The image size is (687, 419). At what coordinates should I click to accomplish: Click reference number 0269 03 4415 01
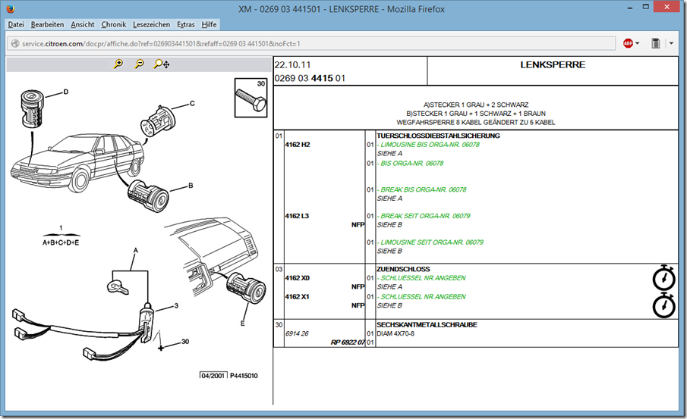click(310, 78)
